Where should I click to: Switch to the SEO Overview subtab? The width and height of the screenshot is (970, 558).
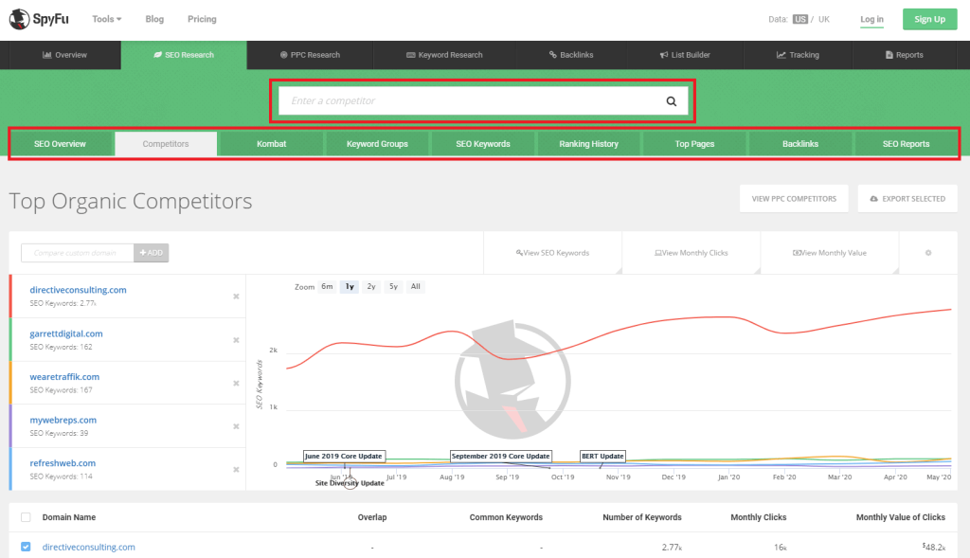60,144
